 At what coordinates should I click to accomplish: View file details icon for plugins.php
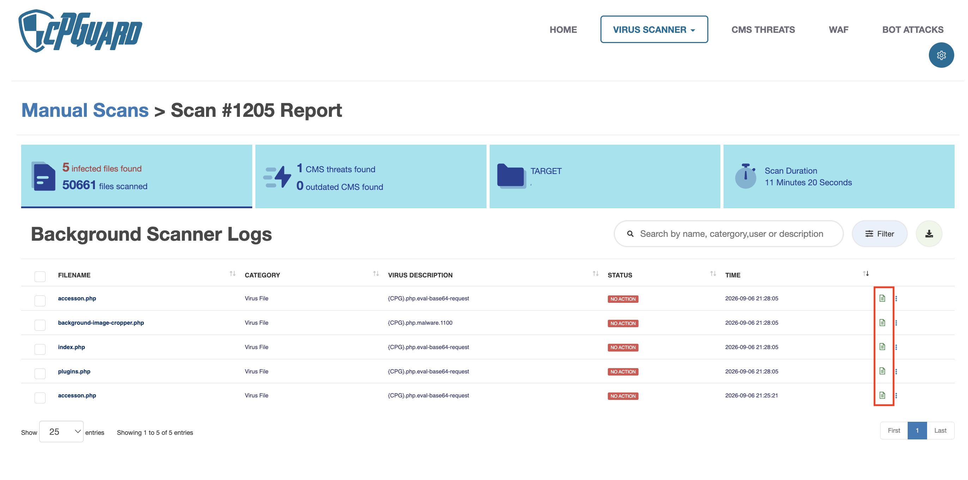pos(882,371)
